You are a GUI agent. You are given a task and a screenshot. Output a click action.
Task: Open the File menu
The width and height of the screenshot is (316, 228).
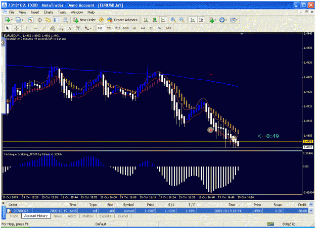tap(12, 12)
